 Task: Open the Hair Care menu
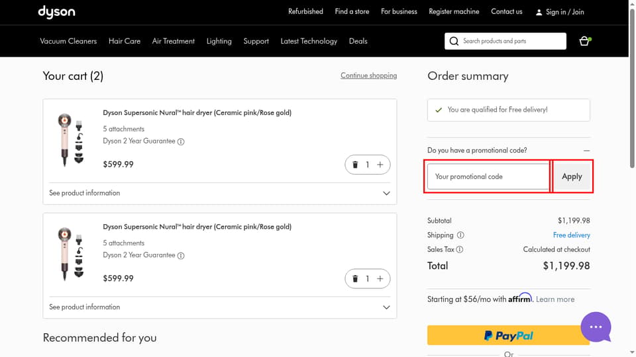tap(125, 41)
